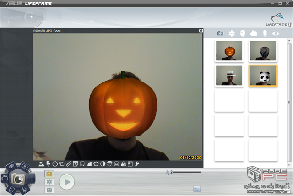The width and height of the screenshot is (293, 196).
Task: Click the large play button
Action: (x=67, y=182)
